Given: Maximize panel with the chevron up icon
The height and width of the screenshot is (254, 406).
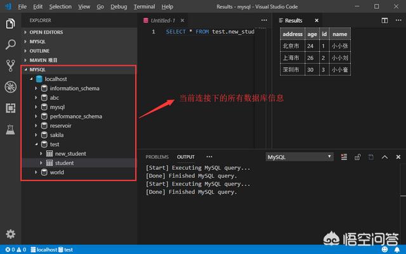Looking at the screenshot, I should click(x=384, y=156).
